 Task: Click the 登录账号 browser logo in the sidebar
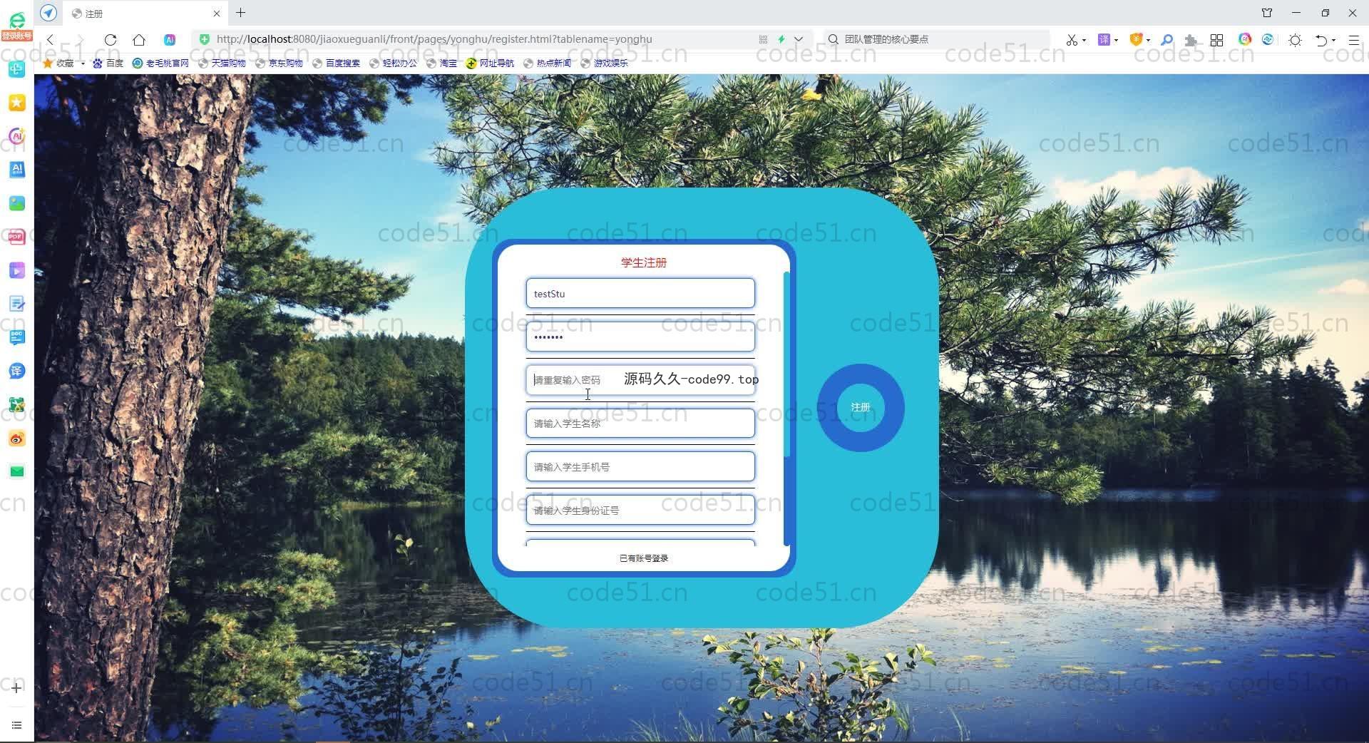tap(16, 26)
